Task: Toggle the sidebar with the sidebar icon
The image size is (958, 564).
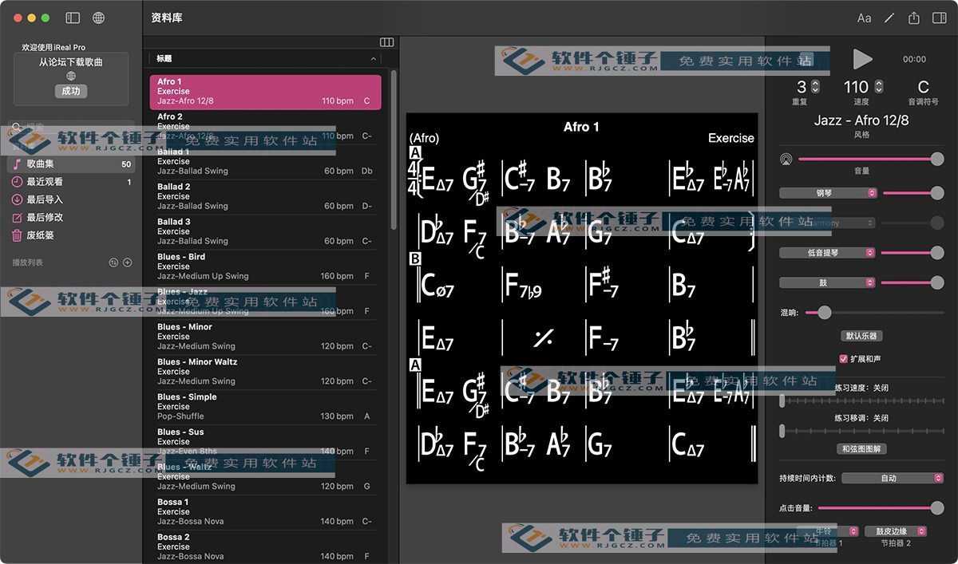Action: pos(73,18)
